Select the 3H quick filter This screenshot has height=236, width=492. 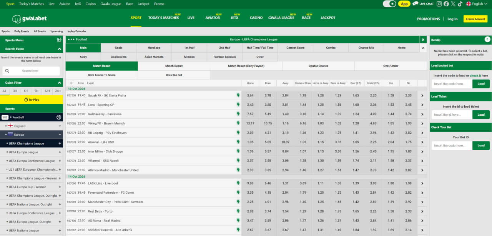pyautogui.click(x=15, y=91)
